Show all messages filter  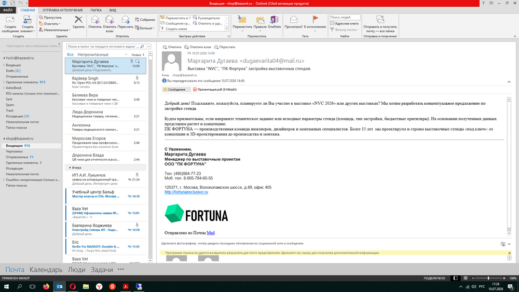click(x=70, y=54)
